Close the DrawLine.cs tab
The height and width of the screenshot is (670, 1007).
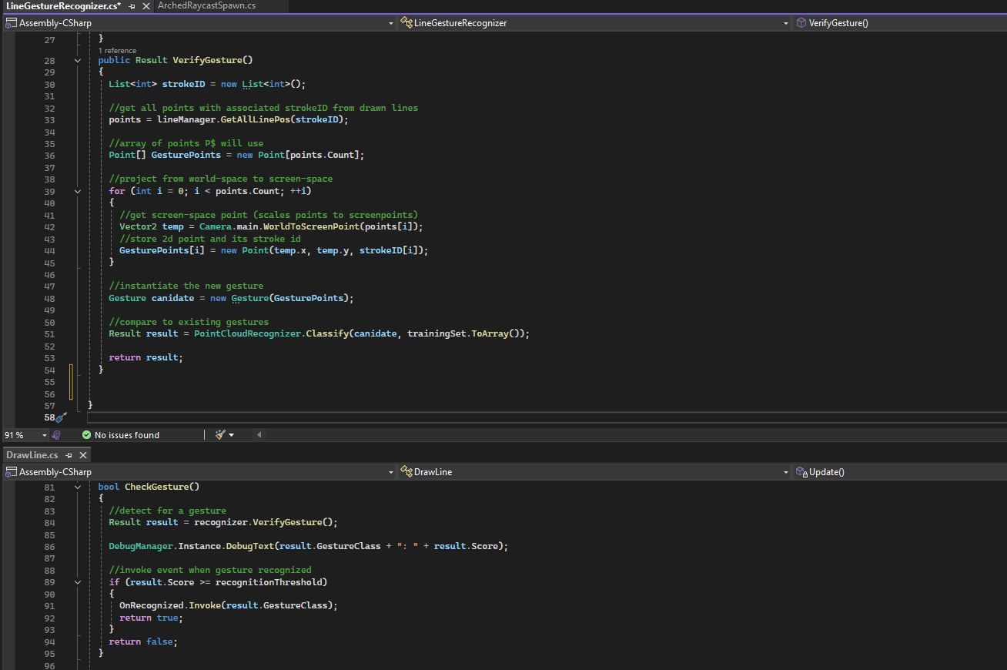click(x=83, y=455)
